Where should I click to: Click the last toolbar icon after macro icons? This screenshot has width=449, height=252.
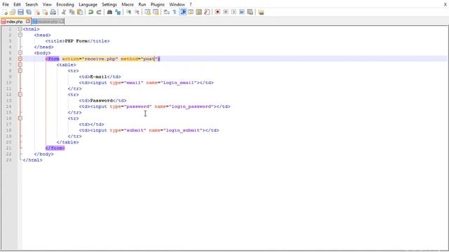point(261,12)
